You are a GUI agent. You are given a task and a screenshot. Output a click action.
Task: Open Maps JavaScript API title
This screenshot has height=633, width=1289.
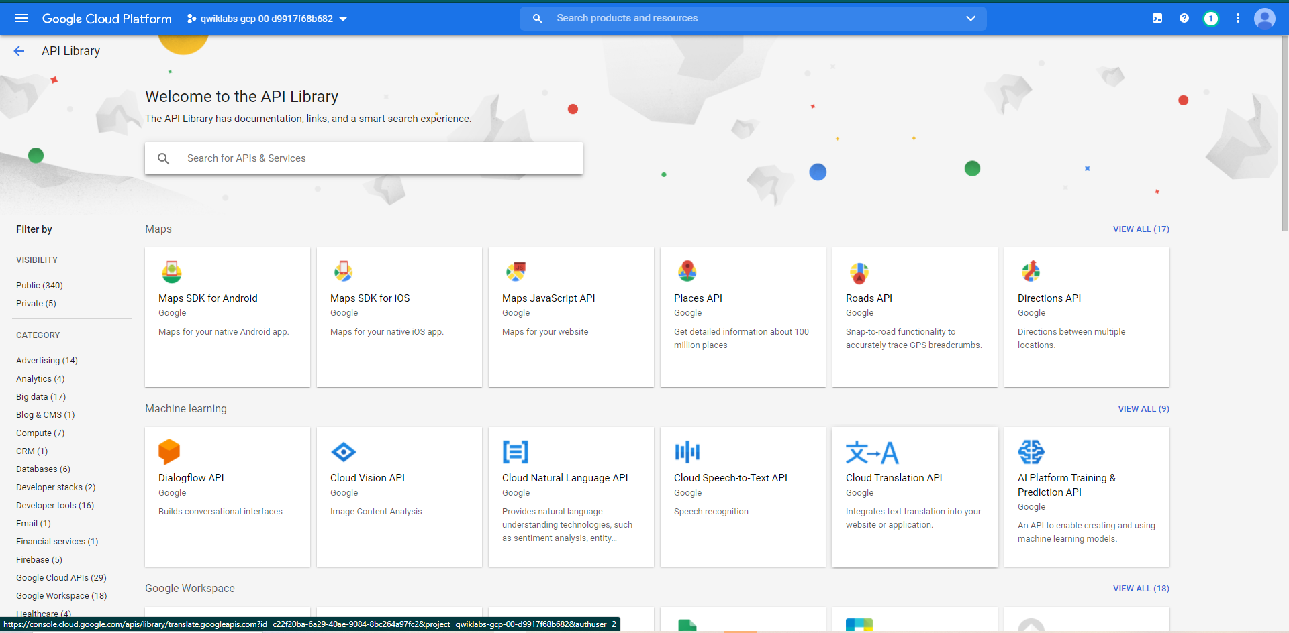[548, 298]
